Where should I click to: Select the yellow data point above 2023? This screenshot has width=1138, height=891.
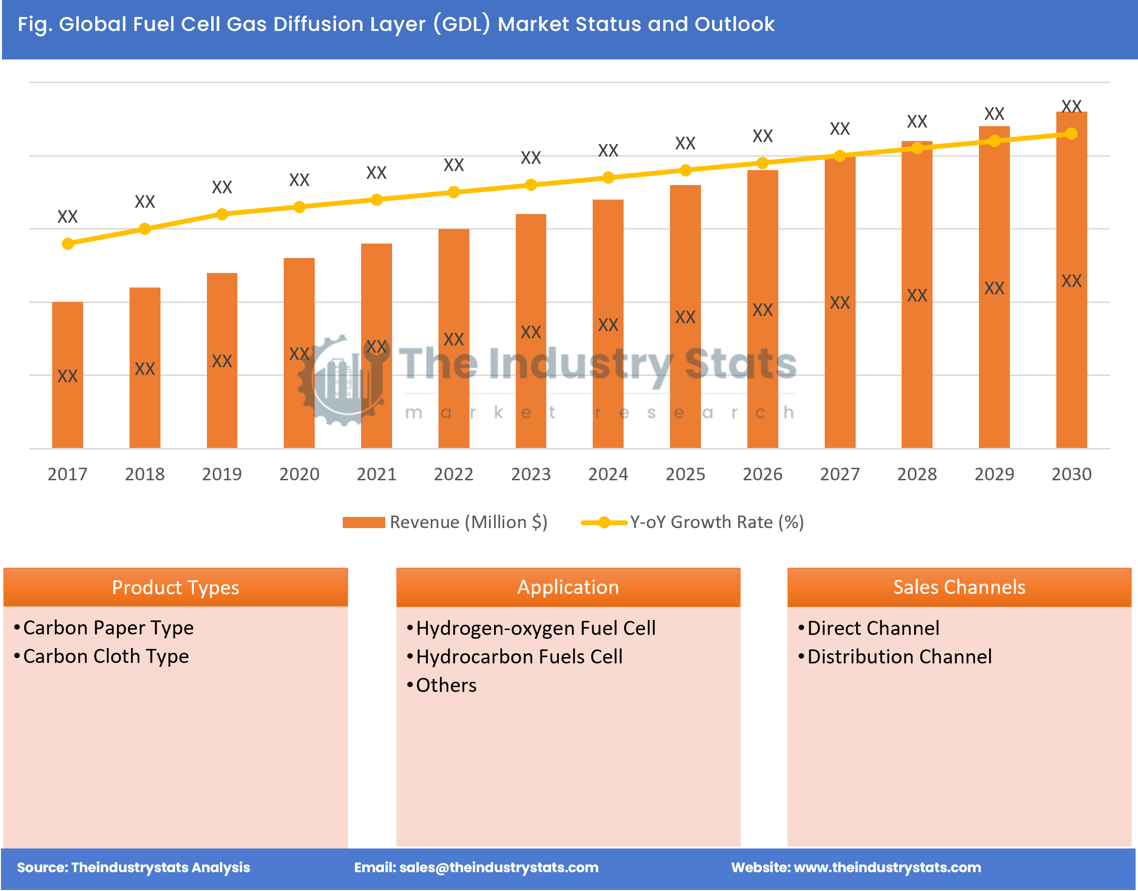pos(531,186)
